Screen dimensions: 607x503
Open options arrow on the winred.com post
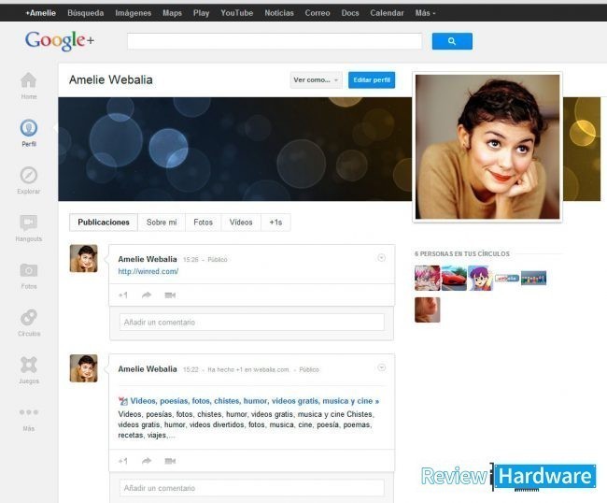pyautogui.click(x=381, y=258)
